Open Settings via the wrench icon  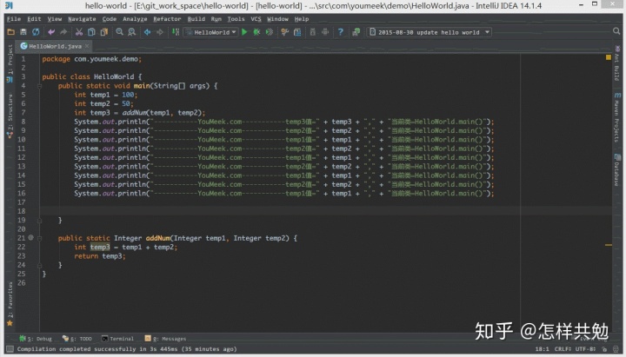(x=284, y=32)
